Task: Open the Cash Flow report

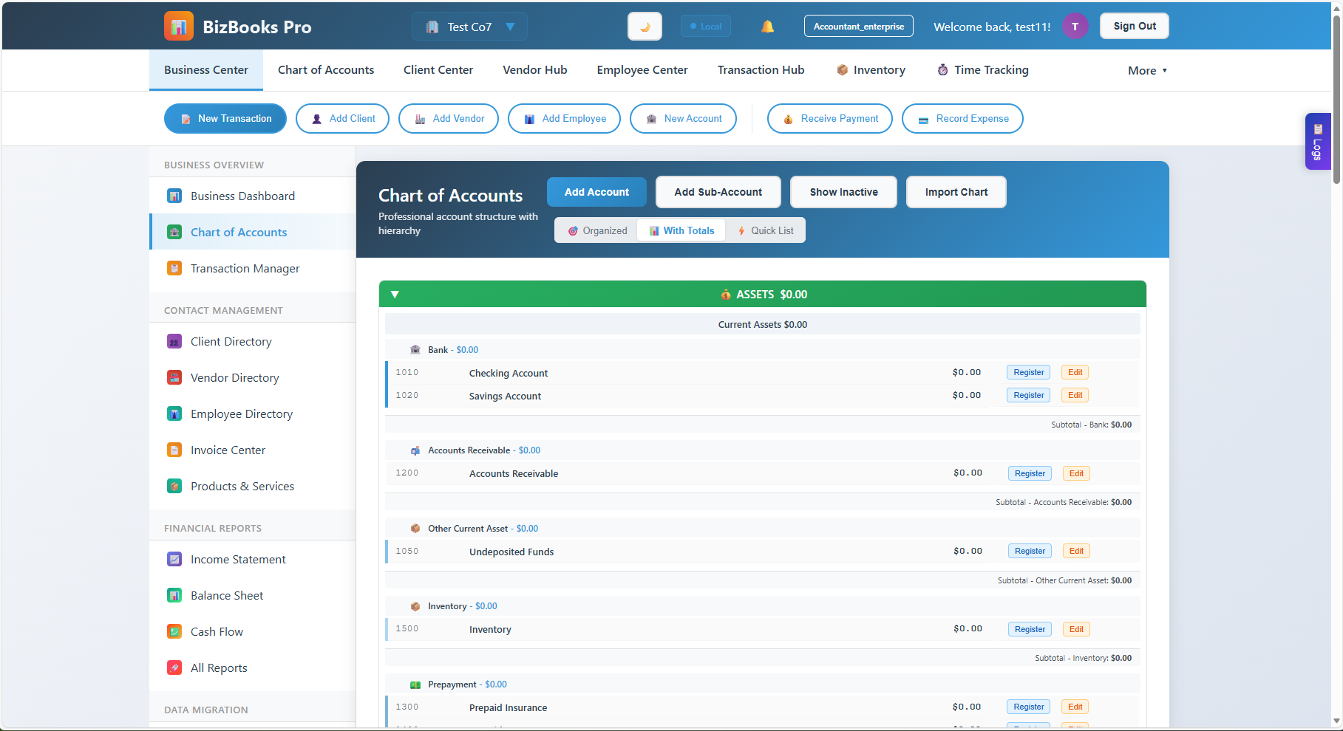Action: coord(217,631)
